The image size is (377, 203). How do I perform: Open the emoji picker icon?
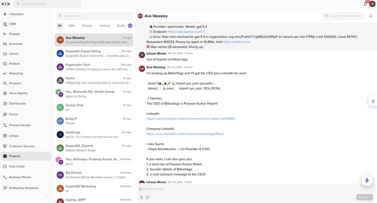(x=147, y=197)
